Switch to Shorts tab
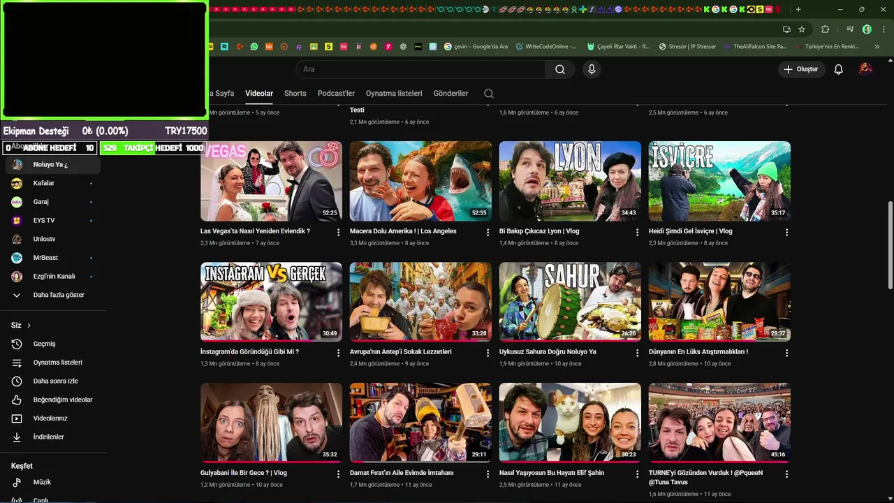 coord(295,94)
